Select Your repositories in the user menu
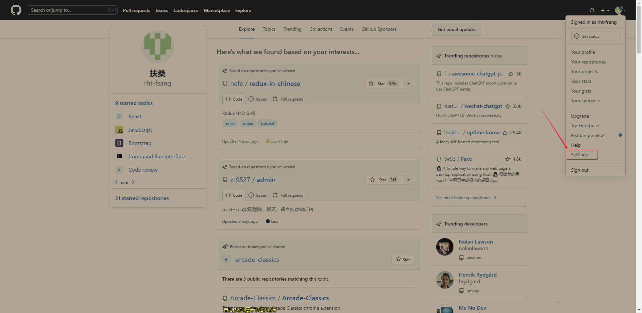The image size is (642, 313). coord(596,62)
